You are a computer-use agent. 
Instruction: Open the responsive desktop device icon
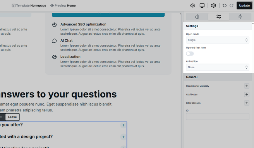point(202,6)
